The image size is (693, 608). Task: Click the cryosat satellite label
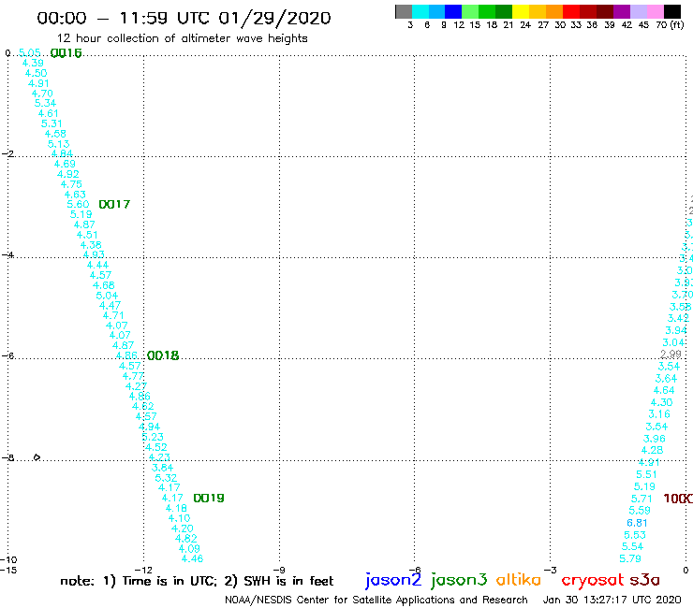(x=593, y=580)
